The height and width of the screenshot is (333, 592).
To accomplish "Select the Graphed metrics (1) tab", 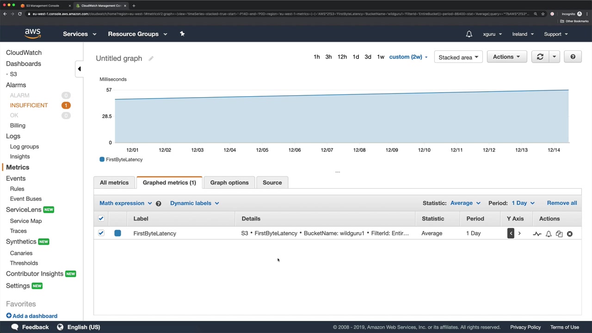I will click(169, 183).
